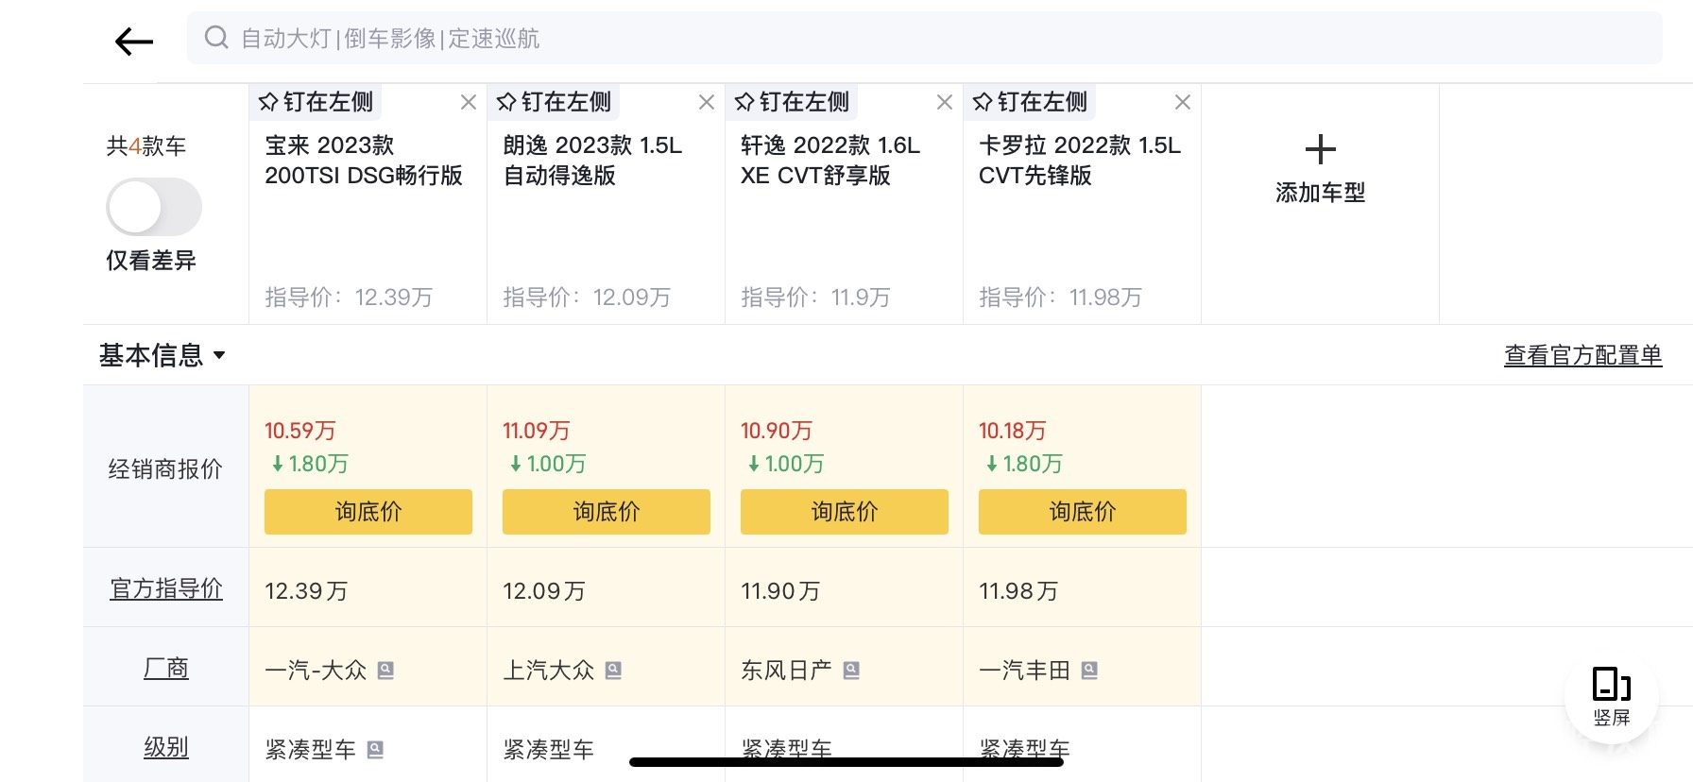Open 一汽-大众 manufacturer info icon
The image size is (1693, 782).
tap(385, 671)
